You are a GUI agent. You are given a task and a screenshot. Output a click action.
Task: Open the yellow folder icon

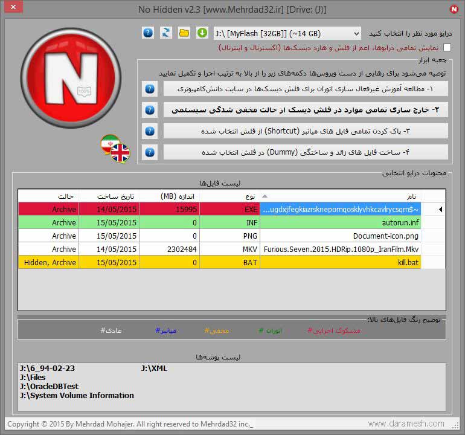tap(184, 33)
